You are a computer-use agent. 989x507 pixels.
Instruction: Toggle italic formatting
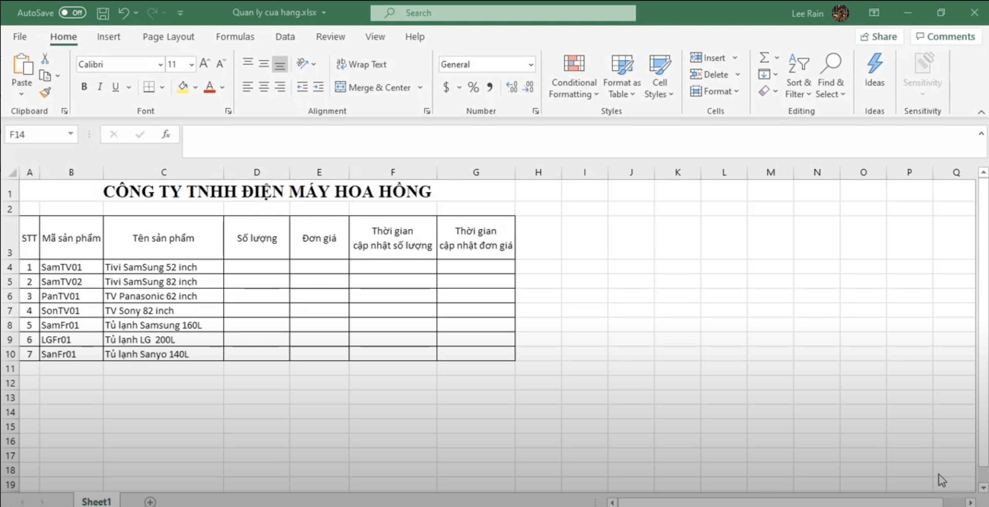[x=100, y=86]
